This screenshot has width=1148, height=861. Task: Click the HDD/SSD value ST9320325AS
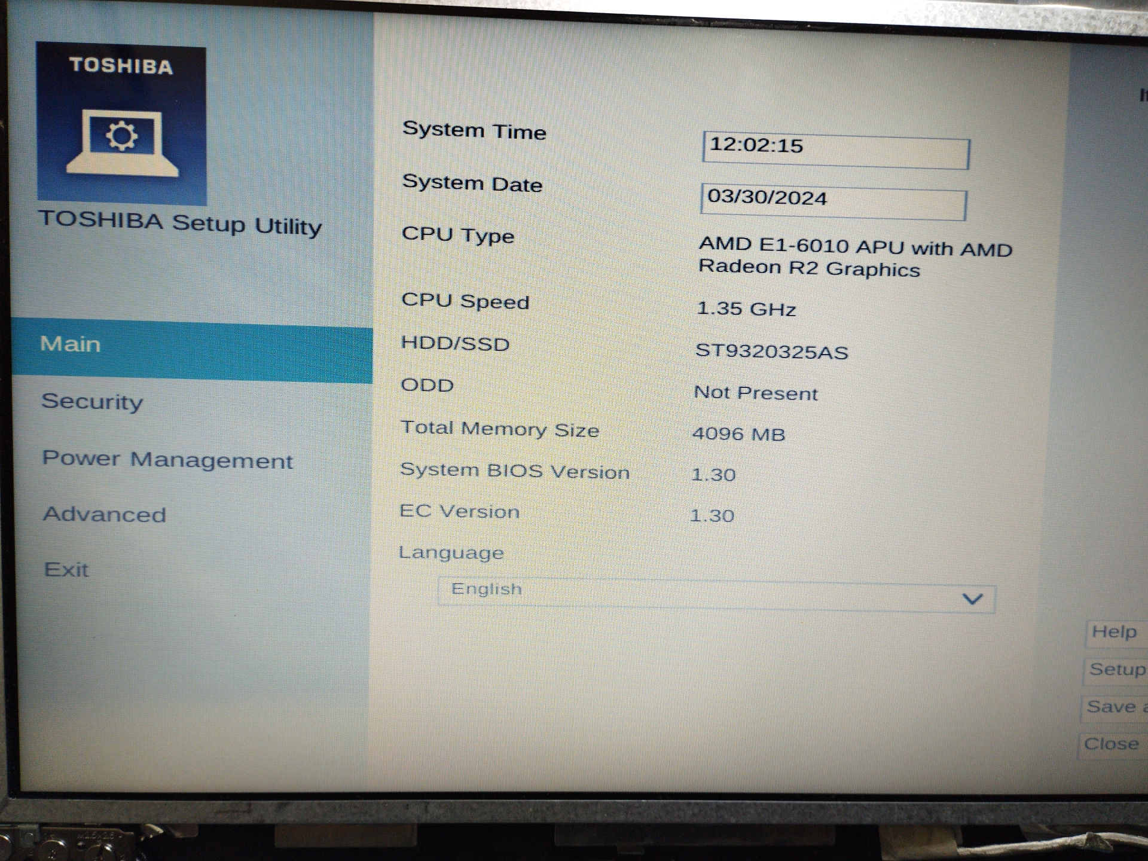pyautogui.click(x=771, y=351)
